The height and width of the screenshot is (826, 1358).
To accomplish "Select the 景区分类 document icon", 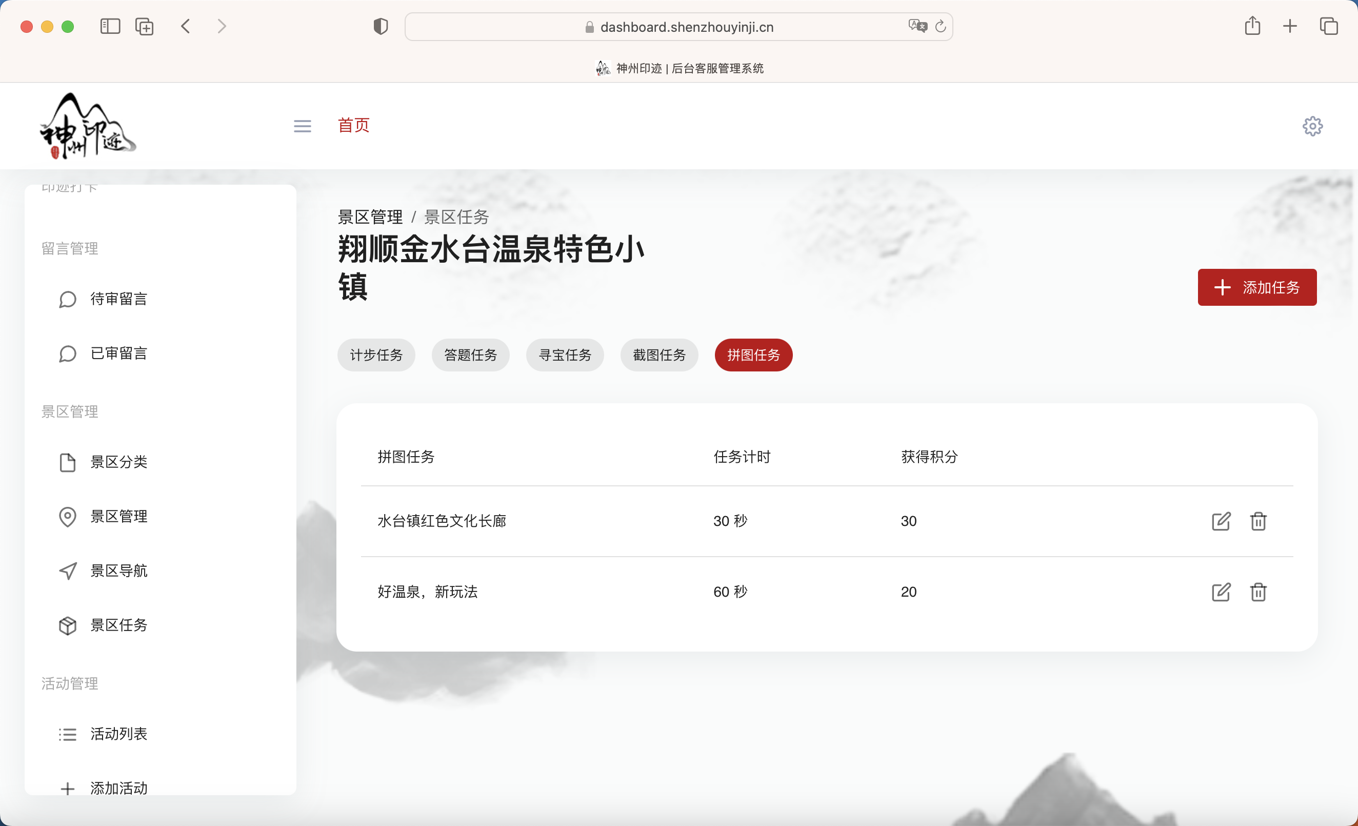I will (67, 462).
